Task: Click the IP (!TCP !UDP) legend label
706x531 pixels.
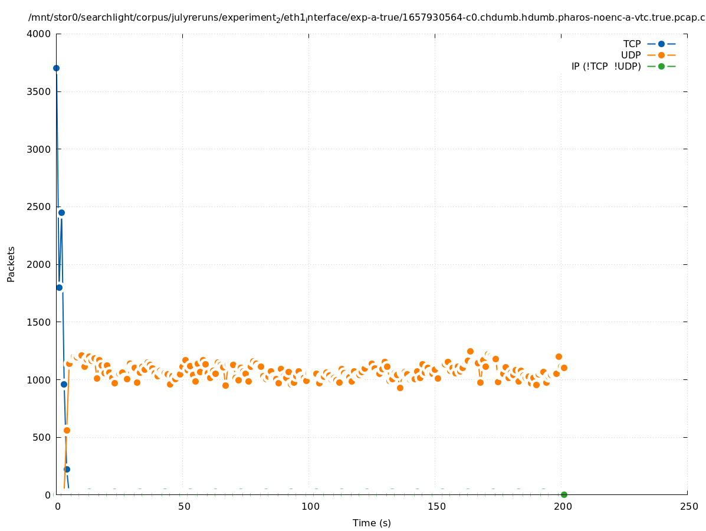Action: point(606,66)
